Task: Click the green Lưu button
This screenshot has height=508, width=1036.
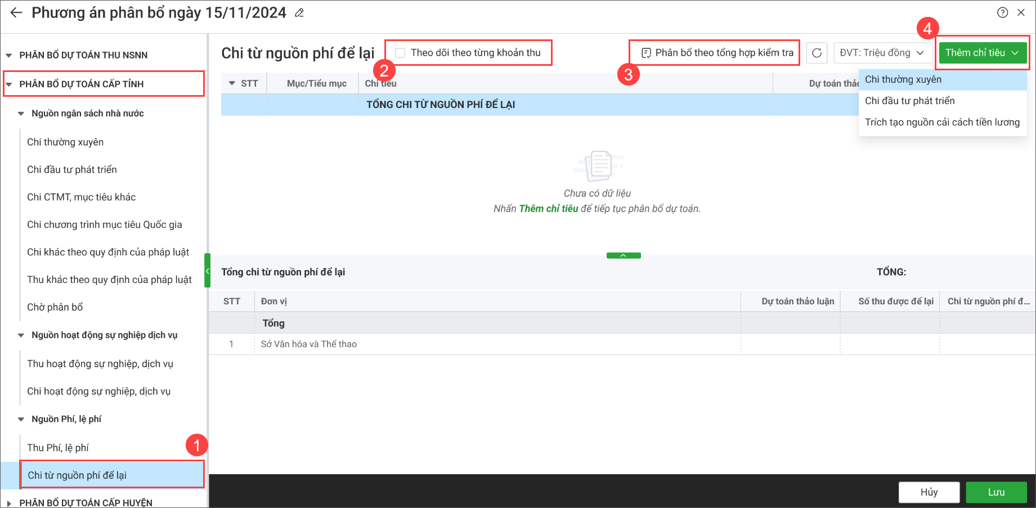Action: pos(996,492)
